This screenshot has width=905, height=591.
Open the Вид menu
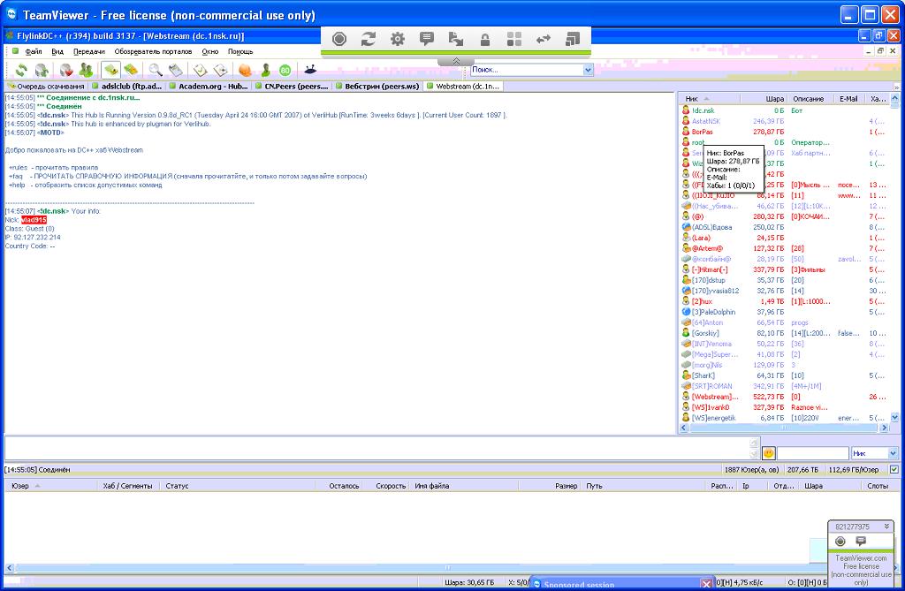(57, 51)
